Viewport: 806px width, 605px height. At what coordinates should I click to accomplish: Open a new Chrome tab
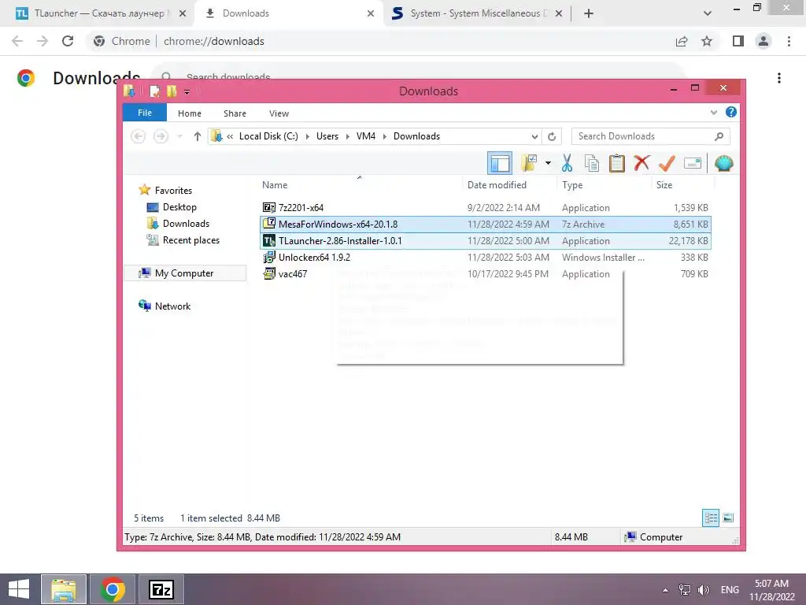pyautogui.click(x=589, y=13)
